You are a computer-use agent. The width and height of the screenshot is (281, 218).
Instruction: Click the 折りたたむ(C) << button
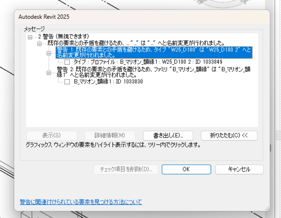[229, 135]
